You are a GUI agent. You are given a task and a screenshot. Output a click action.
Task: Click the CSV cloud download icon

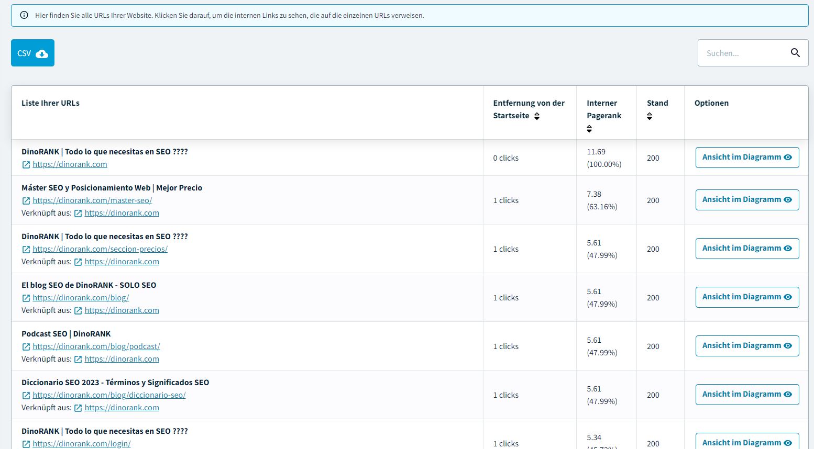[42, 53]
